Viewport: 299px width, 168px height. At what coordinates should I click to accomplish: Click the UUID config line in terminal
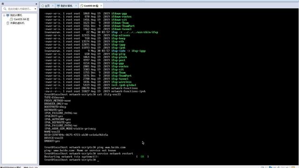pos(76,135)
